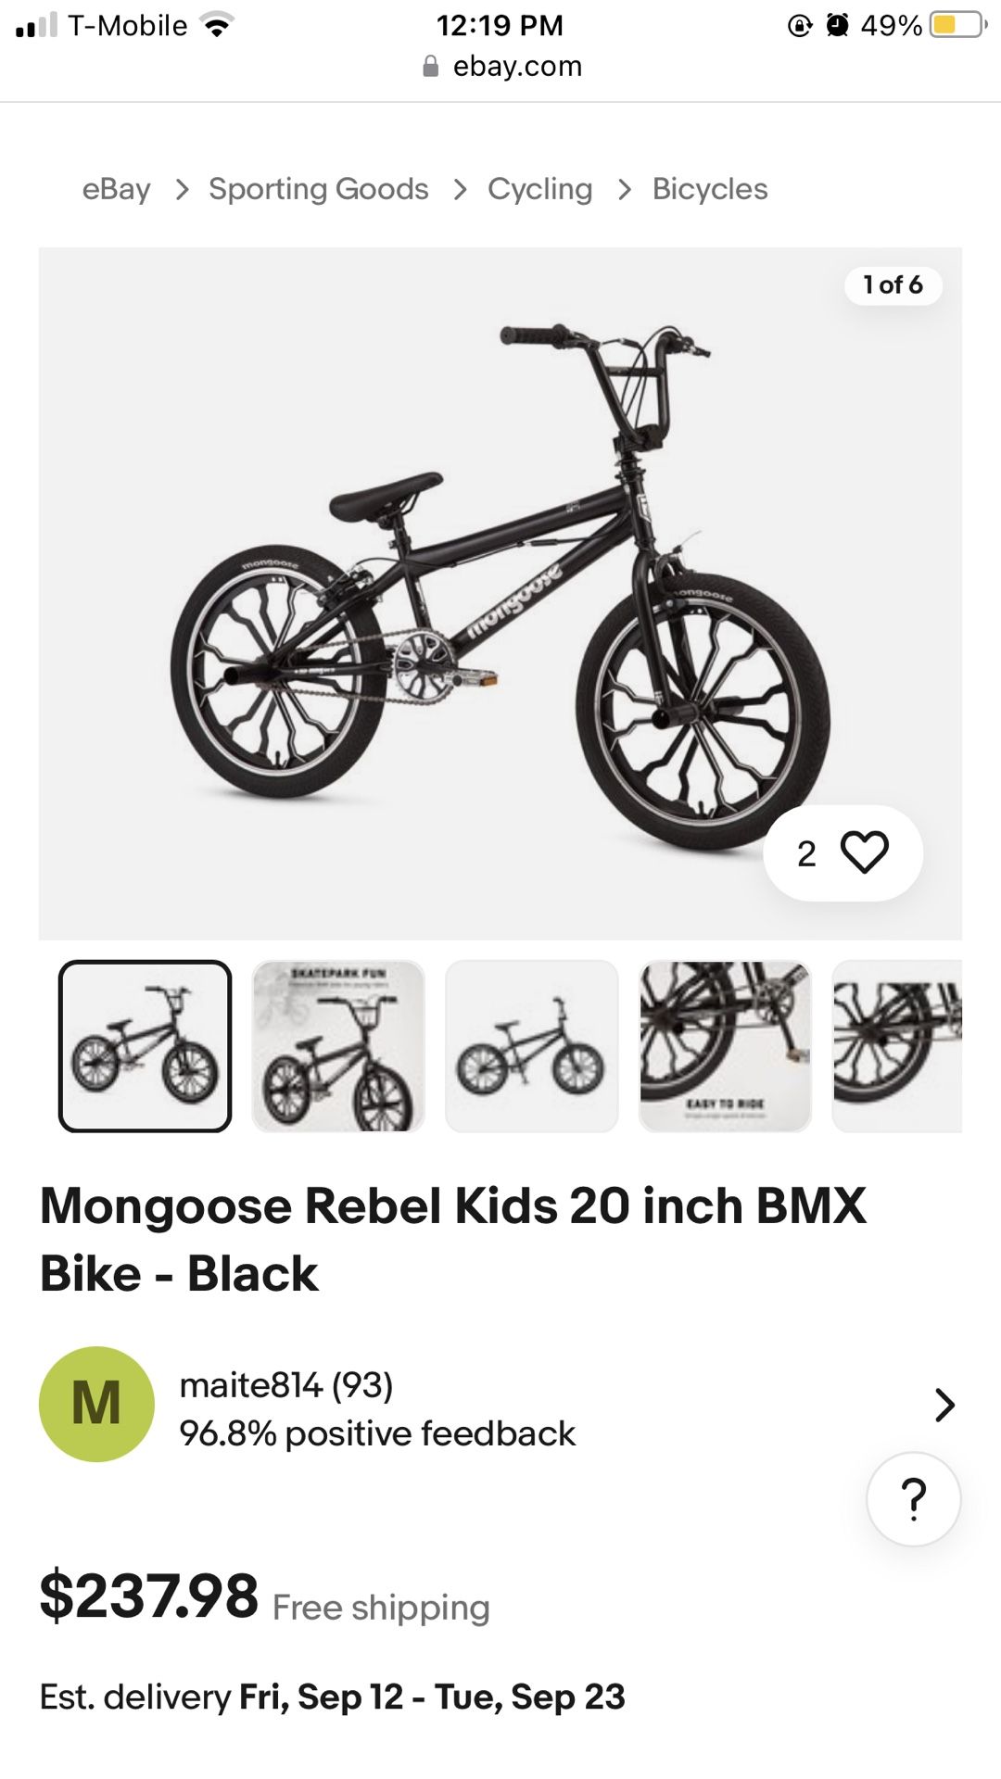View the 96.8% positive feedback text
The image size is (1001, 1779).
377,1433
